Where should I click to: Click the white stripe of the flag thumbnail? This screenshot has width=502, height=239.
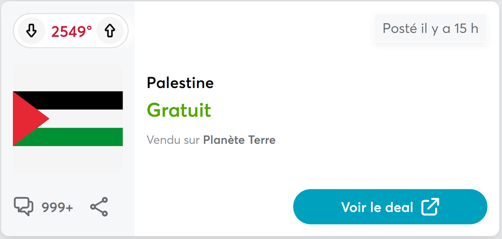pos(86,118)
